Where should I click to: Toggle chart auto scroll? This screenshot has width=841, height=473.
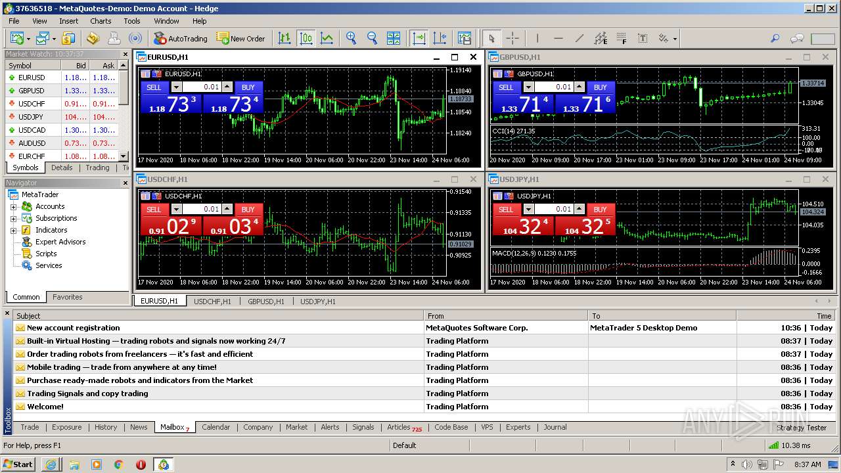(x=419, y=38)
